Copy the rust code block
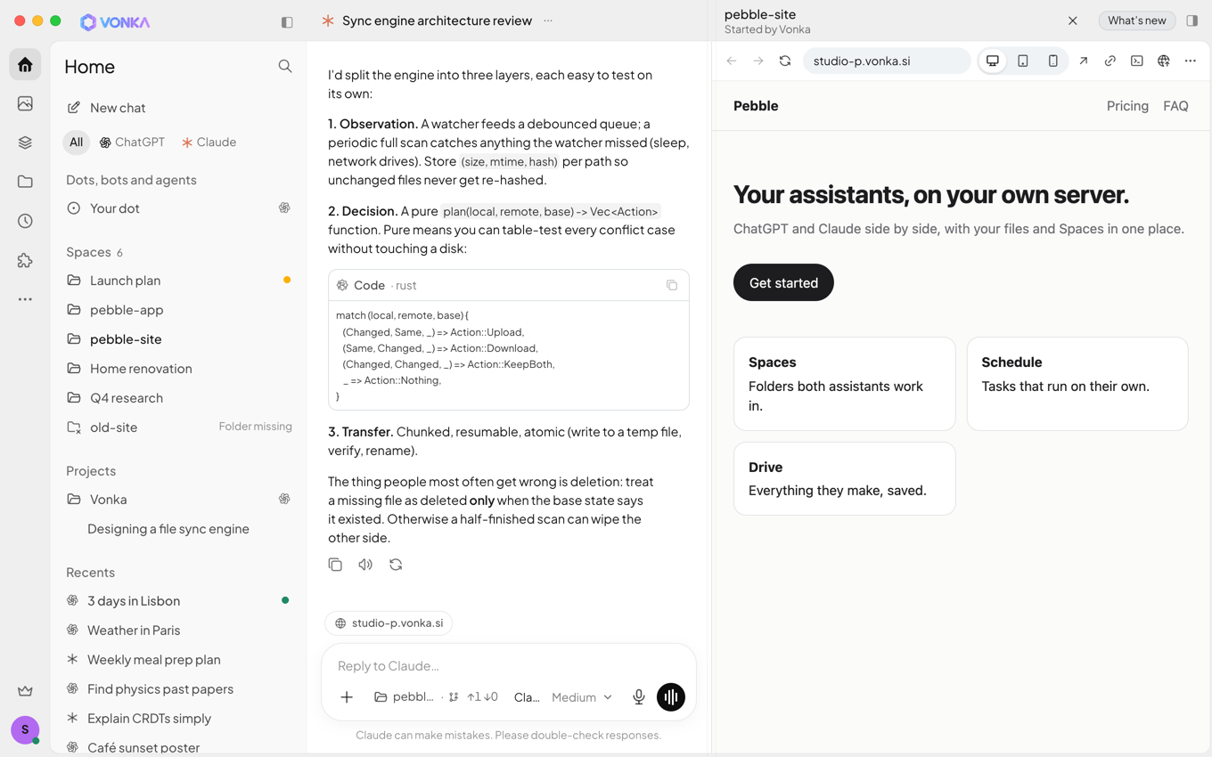 tap(672, 285)
